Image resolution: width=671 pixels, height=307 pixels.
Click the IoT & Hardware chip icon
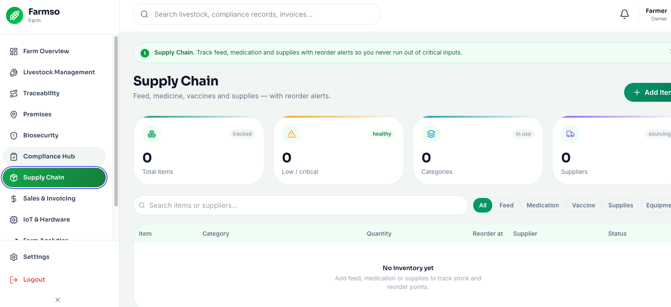14,219
